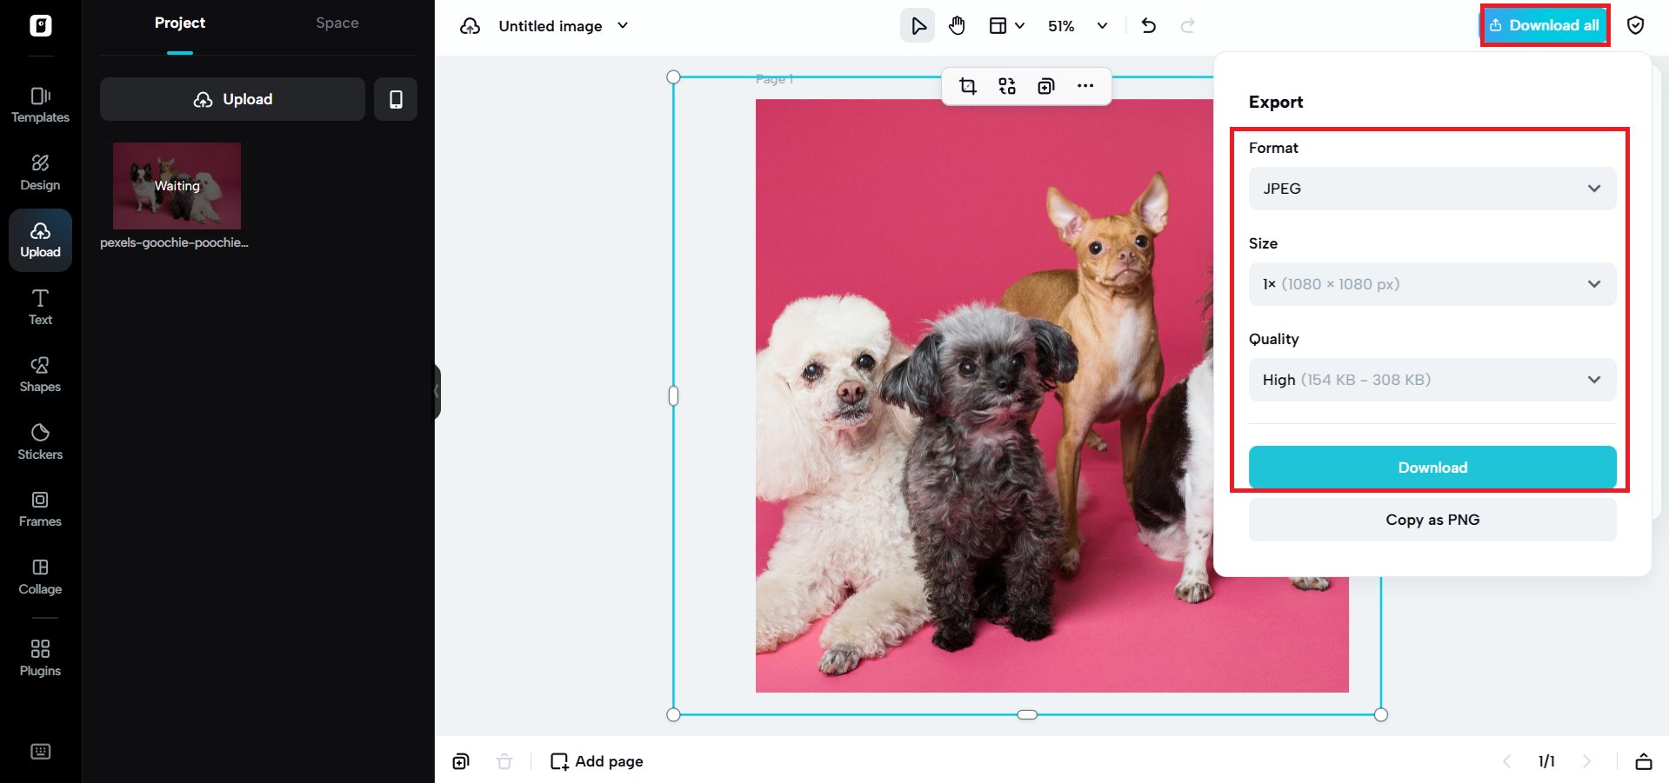This screenshot has width=1669, height=783.
Task: Select the Text tool in the sidebar
Action: point(40,305)
